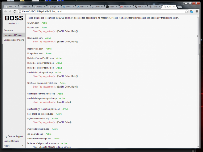Click the unofficial hearthfire patch.esp entry
The height and width of the screenshot is (152, 203).
(x=41, y=94)
